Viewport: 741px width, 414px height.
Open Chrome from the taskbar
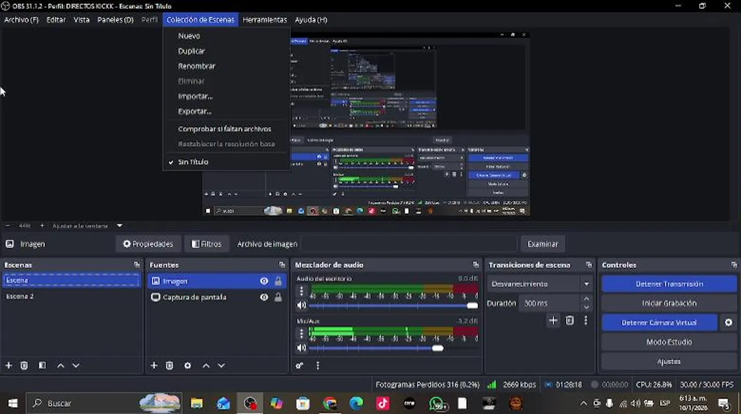(330, 403)
